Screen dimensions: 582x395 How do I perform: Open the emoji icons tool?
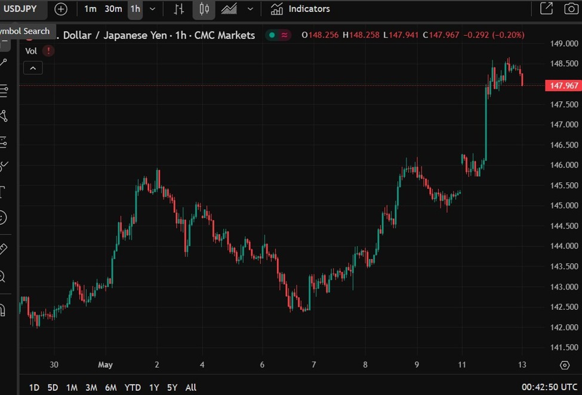[3, 218]
